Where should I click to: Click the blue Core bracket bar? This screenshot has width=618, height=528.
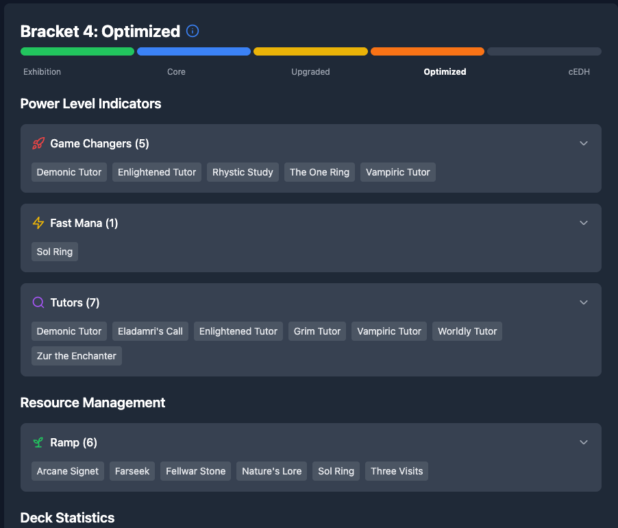(x=194, y=51)
